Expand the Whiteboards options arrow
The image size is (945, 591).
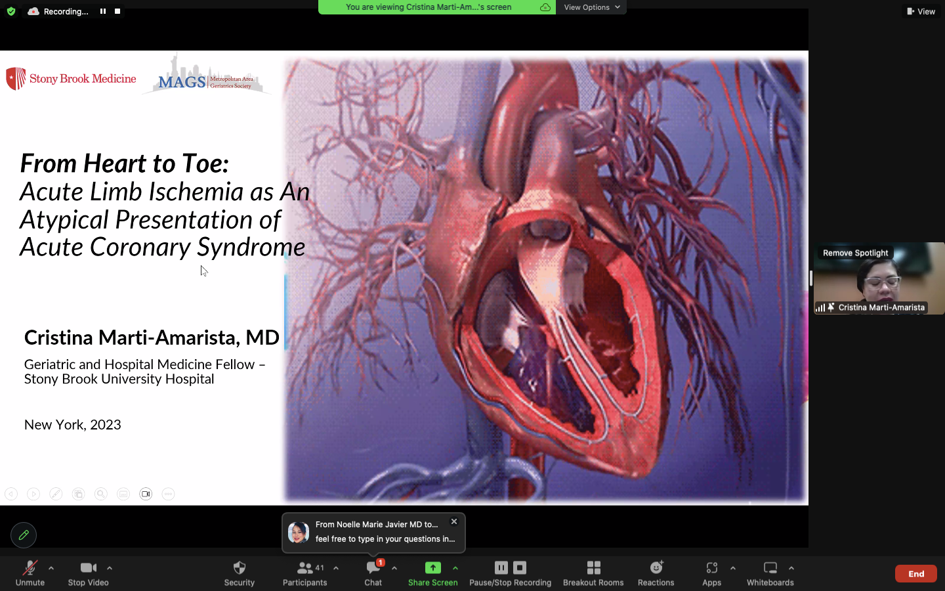pos(791,568)
